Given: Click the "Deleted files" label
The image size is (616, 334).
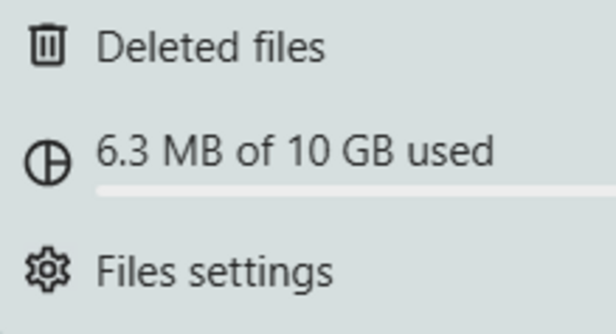Looking at the screenshot, I should coord(210,47).
